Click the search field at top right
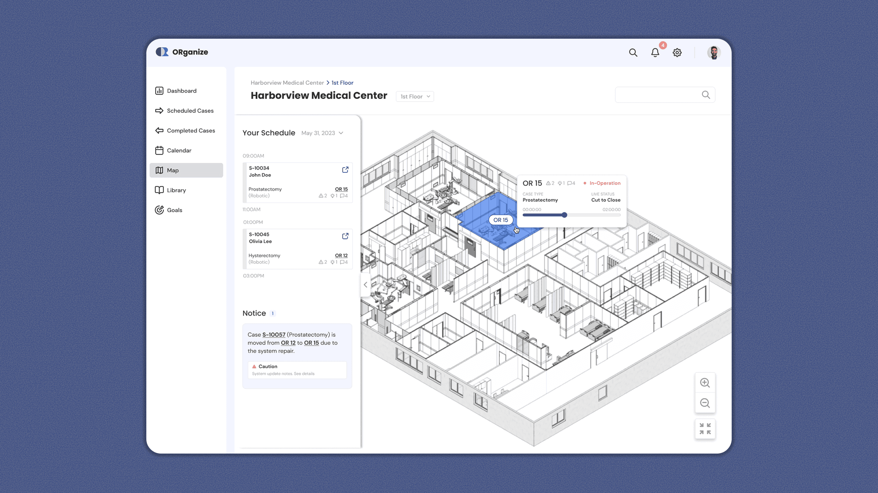Viewport: 878px width, 493px height. 665,95
